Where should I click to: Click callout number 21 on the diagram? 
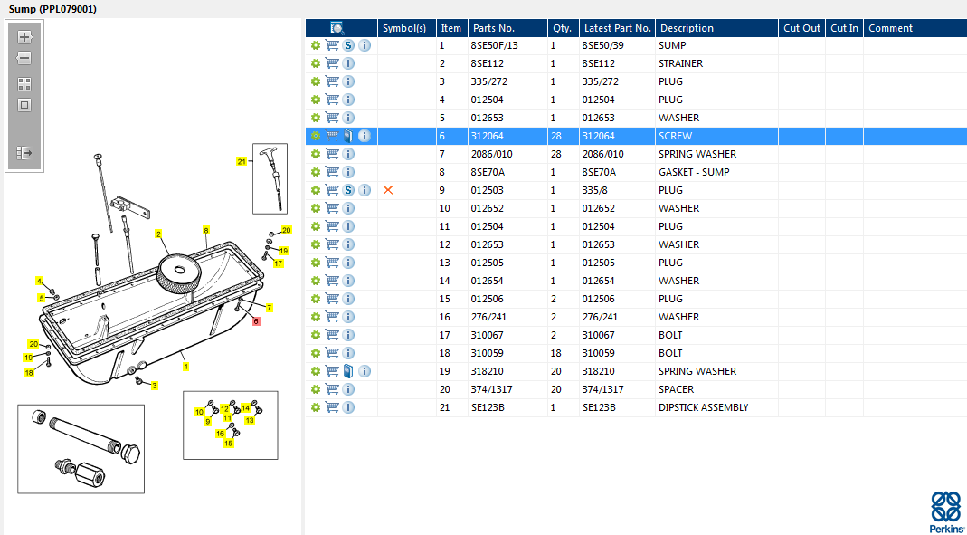coord(242,162)
